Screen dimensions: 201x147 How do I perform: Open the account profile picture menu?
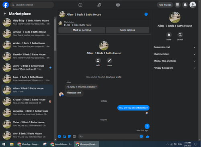pos(193,5)
